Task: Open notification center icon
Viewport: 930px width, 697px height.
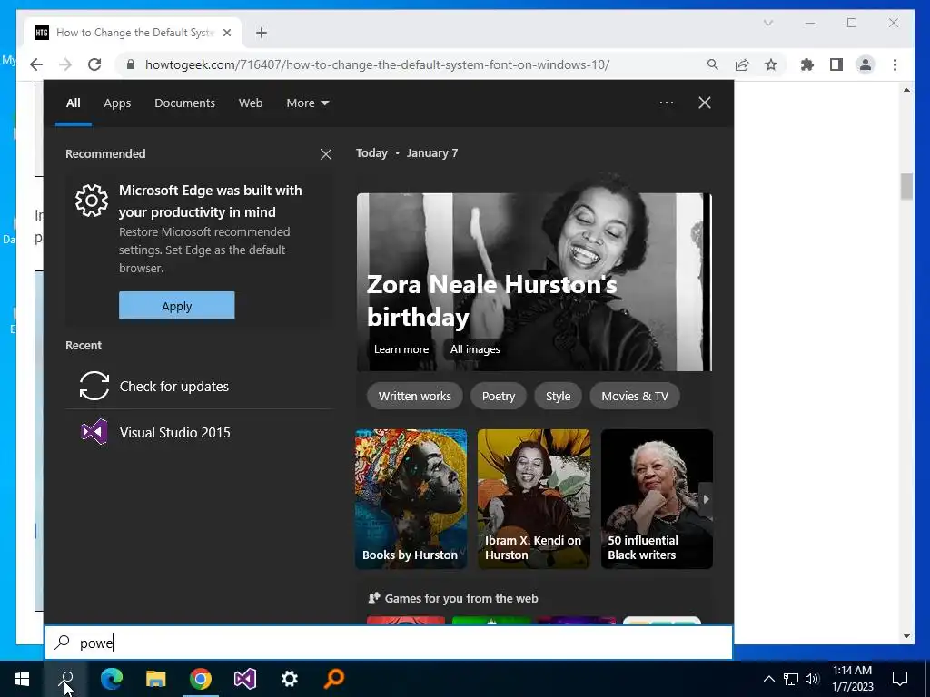Action: point(900,679)
